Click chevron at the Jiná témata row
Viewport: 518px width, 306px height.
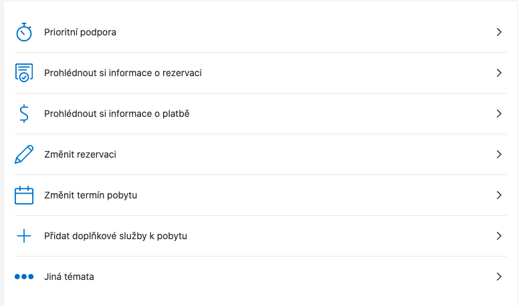(x=499, y=277)
